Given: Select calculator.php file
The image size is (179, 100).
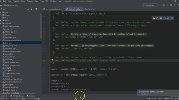Looking at the screenshot, I should 9,37.
